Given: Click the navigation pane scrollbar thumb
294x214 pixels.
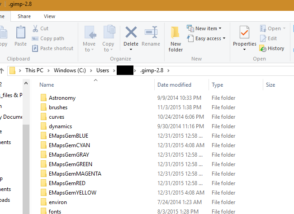Looking at the screenshot, I should click(26, 169).
